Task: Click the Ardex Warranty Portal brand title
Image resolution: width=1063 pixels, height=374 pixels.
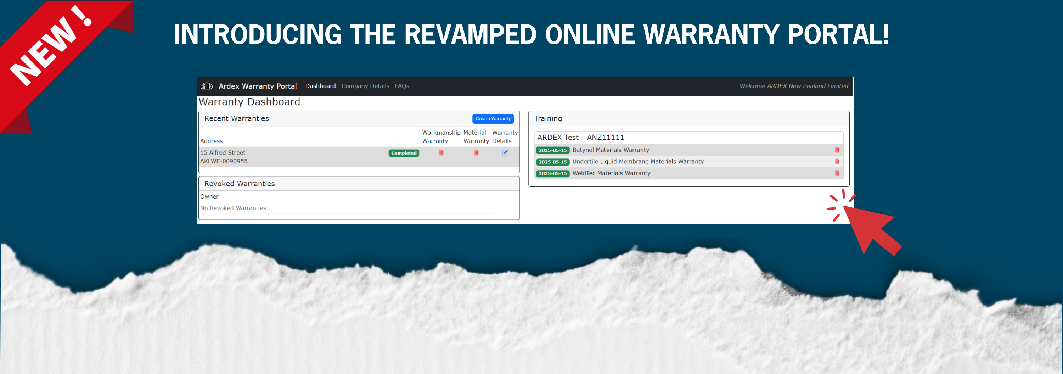Action: 258,86
